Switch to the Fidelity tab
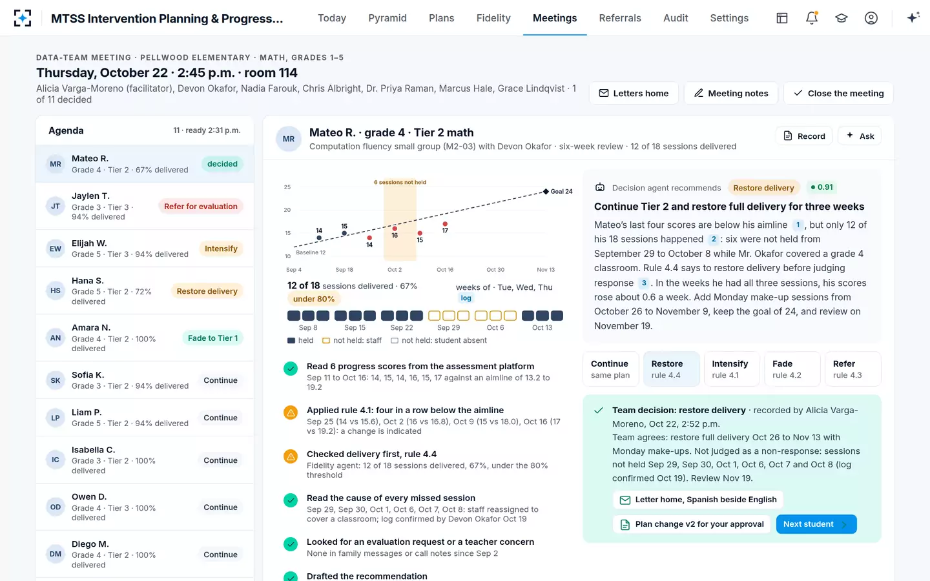 point(493,18)
